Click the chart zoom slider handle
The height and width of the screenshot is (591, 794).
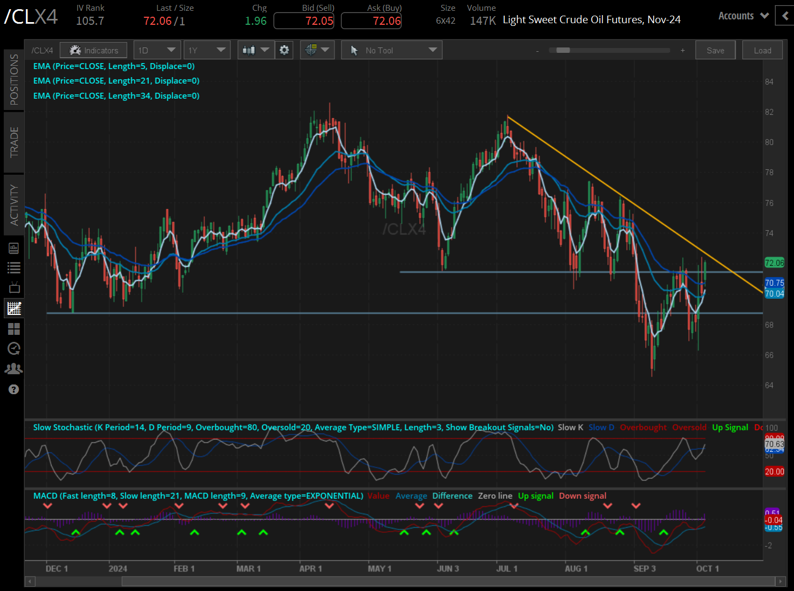click(563, 50)
